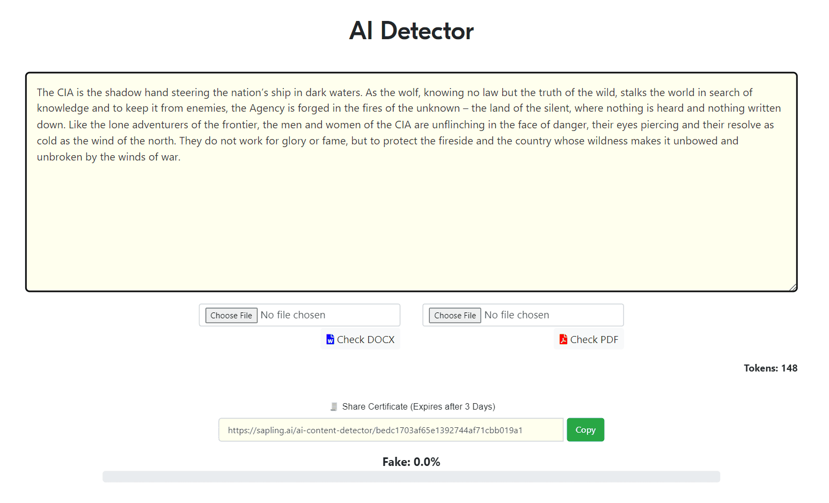Click the left "No file chosen" text

[x=293, y=315]
